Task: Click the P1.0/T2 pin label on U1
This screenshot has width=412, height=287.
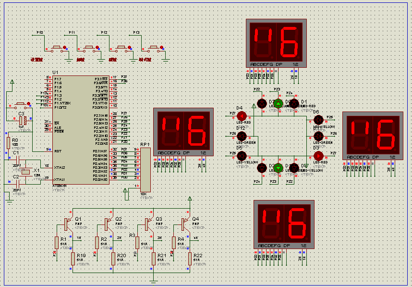Action: click(61, 107)
